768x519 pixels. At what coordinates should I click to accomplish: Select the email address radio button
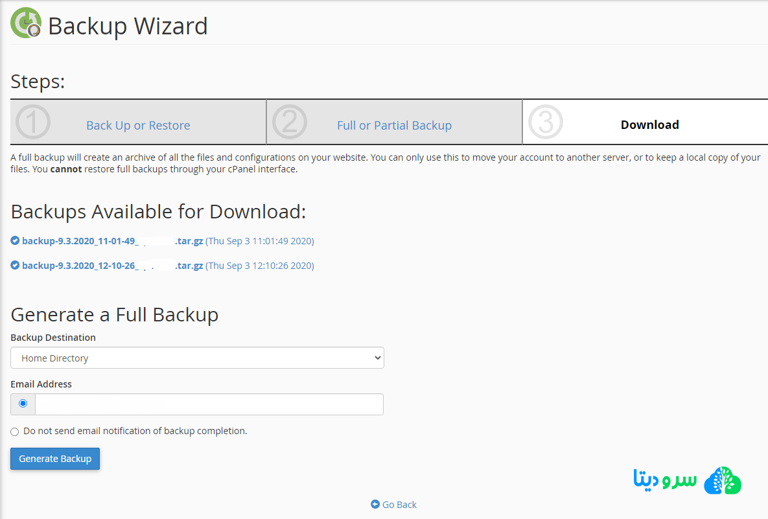(23, 404)
